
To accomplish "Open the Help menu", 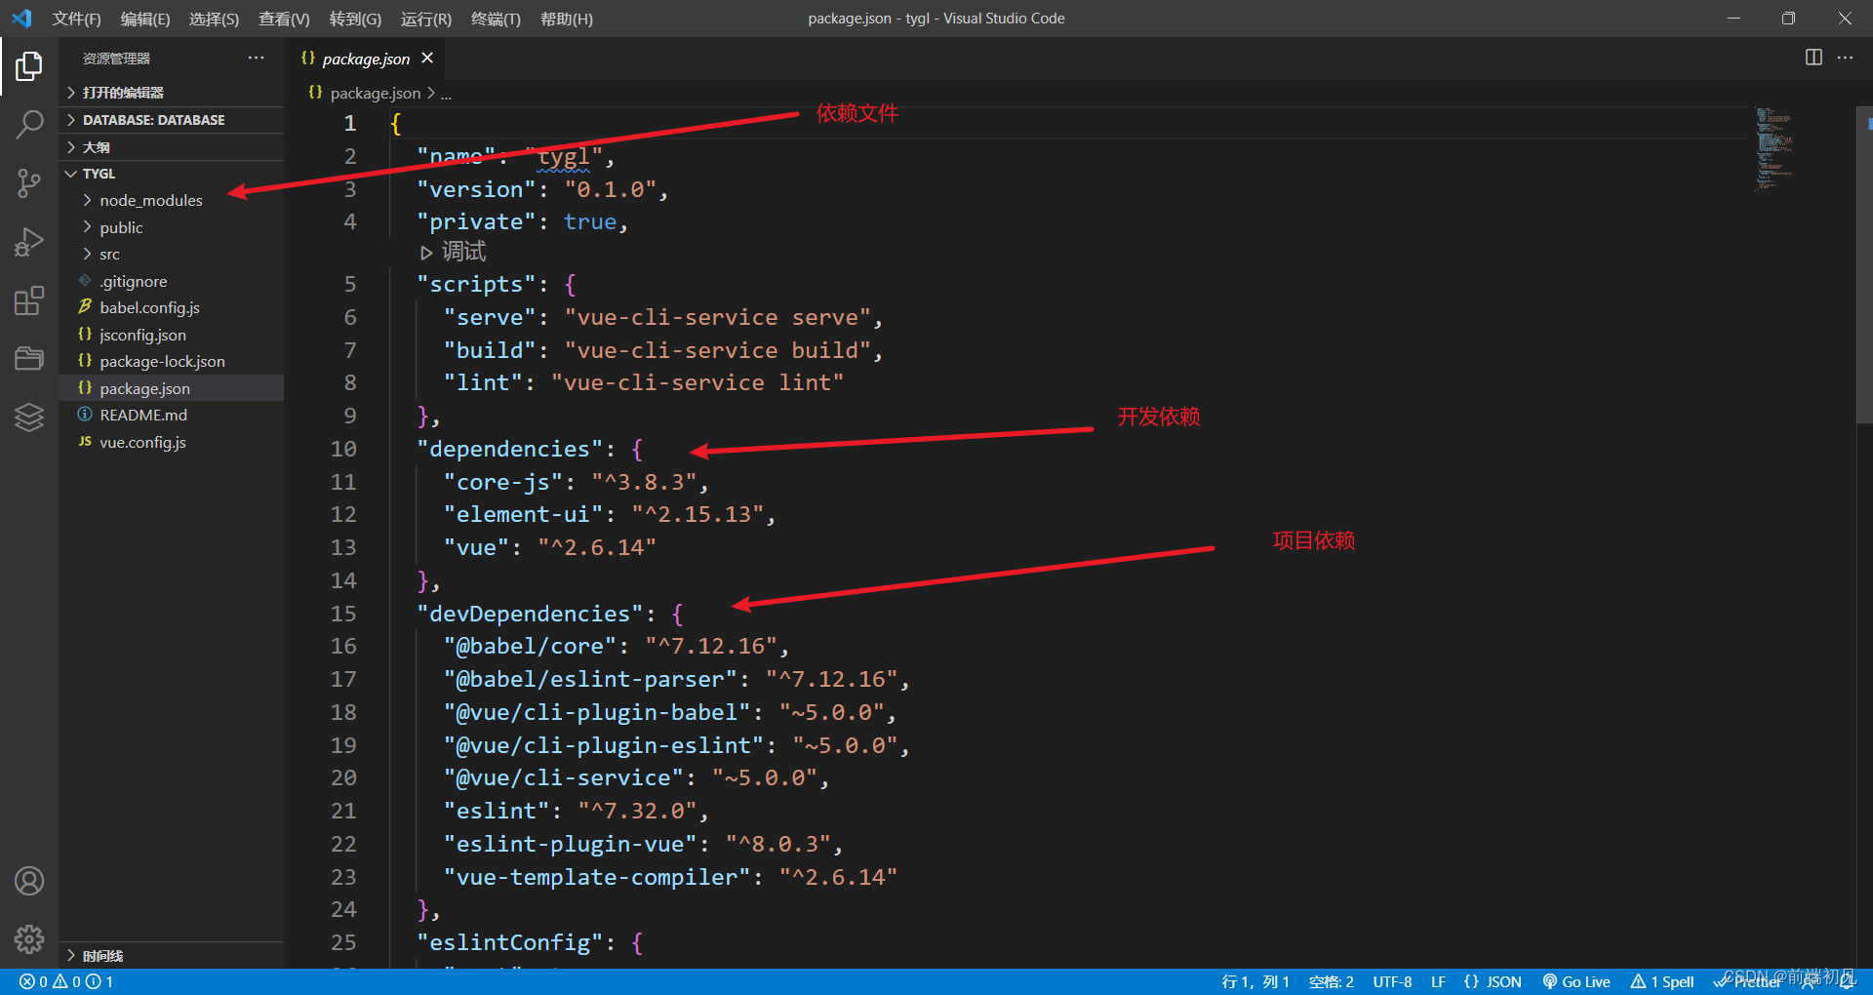I will pos(567,19).
